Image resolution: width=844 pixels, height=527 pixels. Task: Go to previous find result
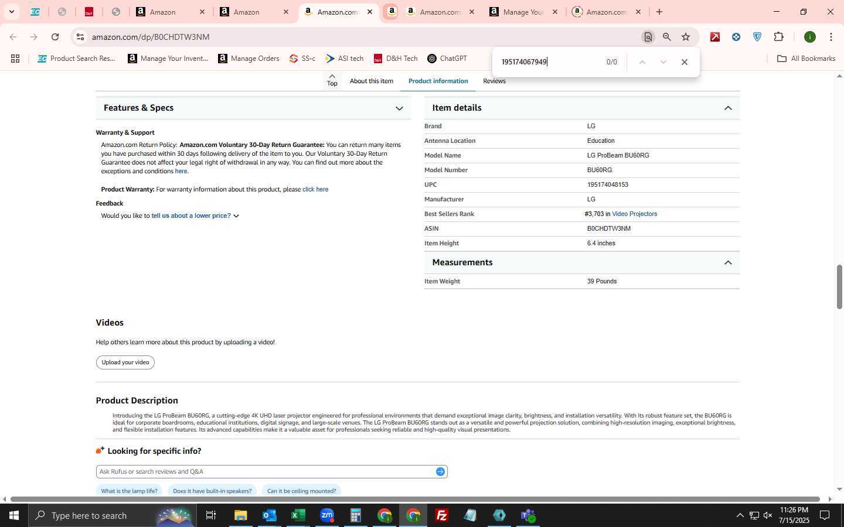point(642,62)
